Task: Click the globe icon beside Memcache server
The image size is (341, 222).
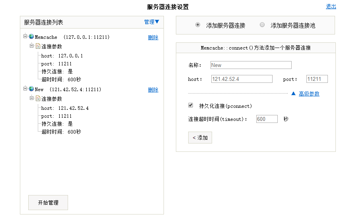Action: pos(31,36)
